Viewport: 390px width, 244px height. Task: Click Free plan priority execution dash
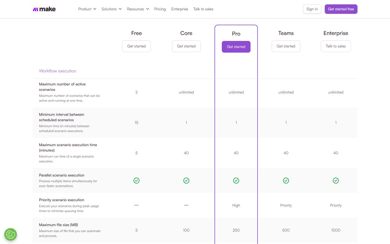coord(136,205)
